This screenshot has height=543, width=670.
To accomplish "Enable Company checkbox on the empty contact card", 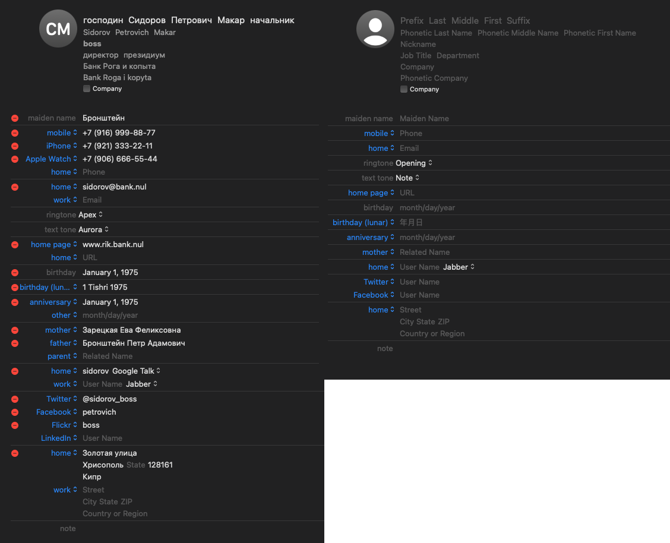I will tap(404, 89).
